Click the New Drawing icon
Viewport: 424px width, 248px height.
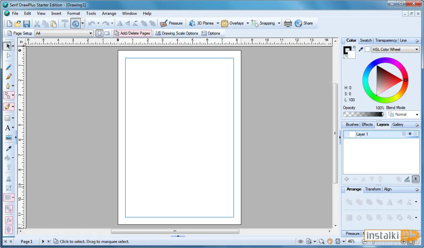coord(9,24)
